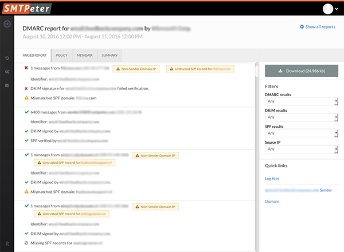Open the sidebar gears settings icon
The height and width of the screenshot is (252, 344).
tap(7, 72)
